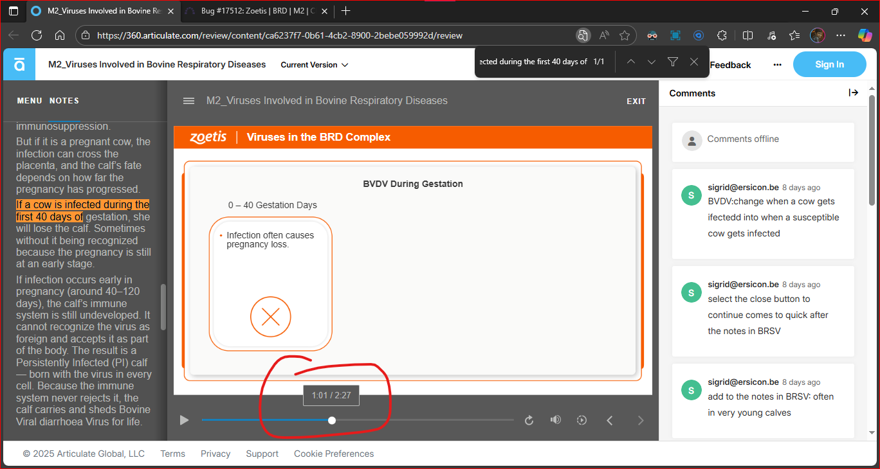Click the Sign In button

point(829,64)
